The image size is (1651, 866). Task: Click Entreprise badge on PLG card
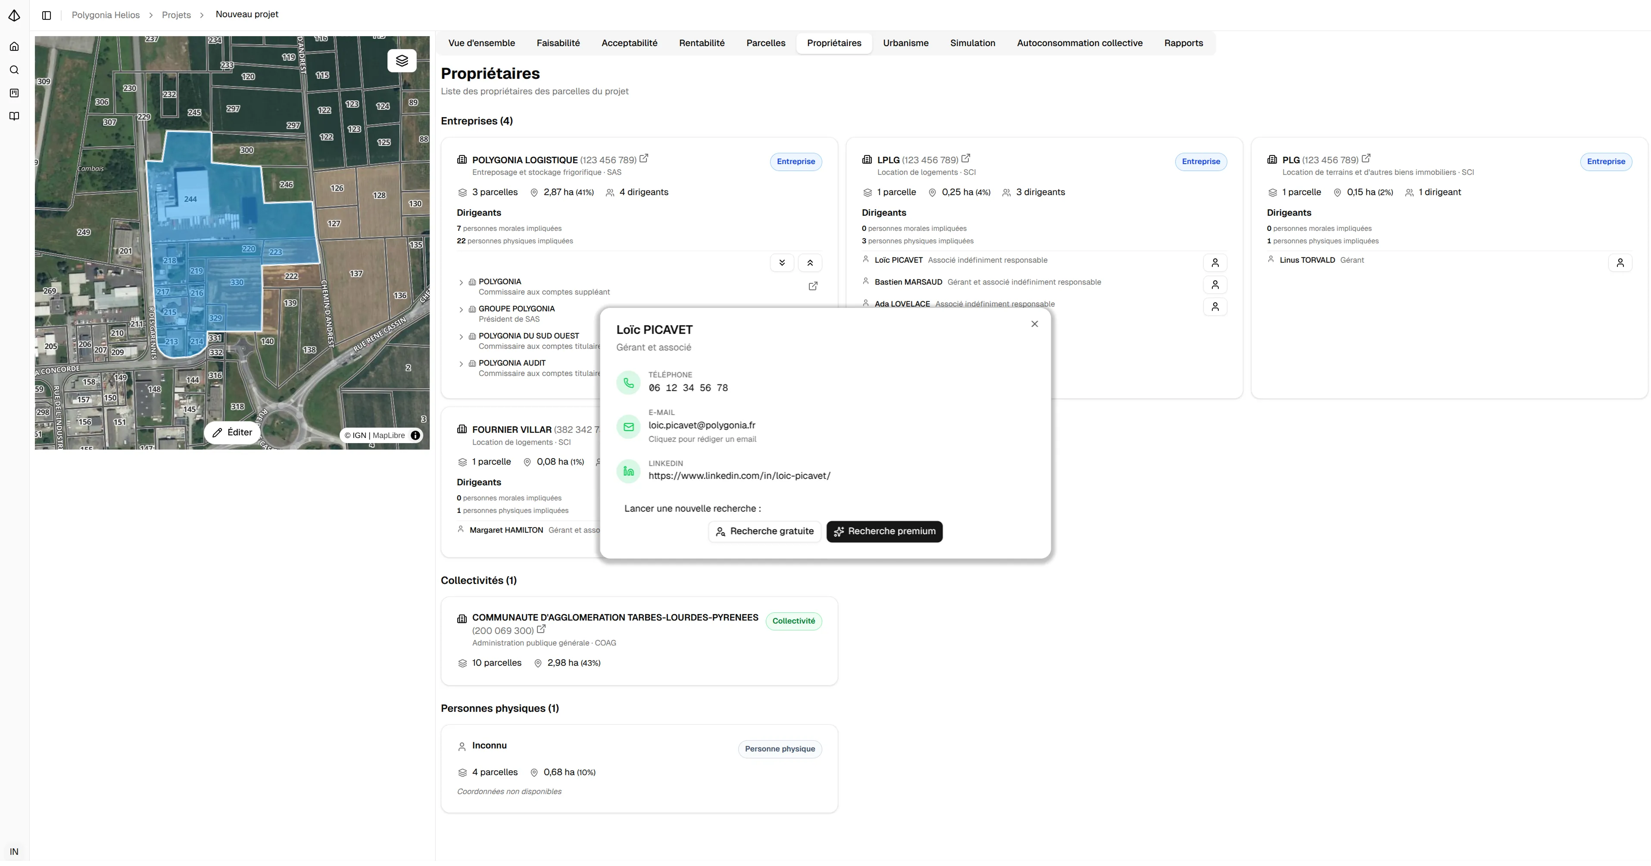click(1605, 161)
